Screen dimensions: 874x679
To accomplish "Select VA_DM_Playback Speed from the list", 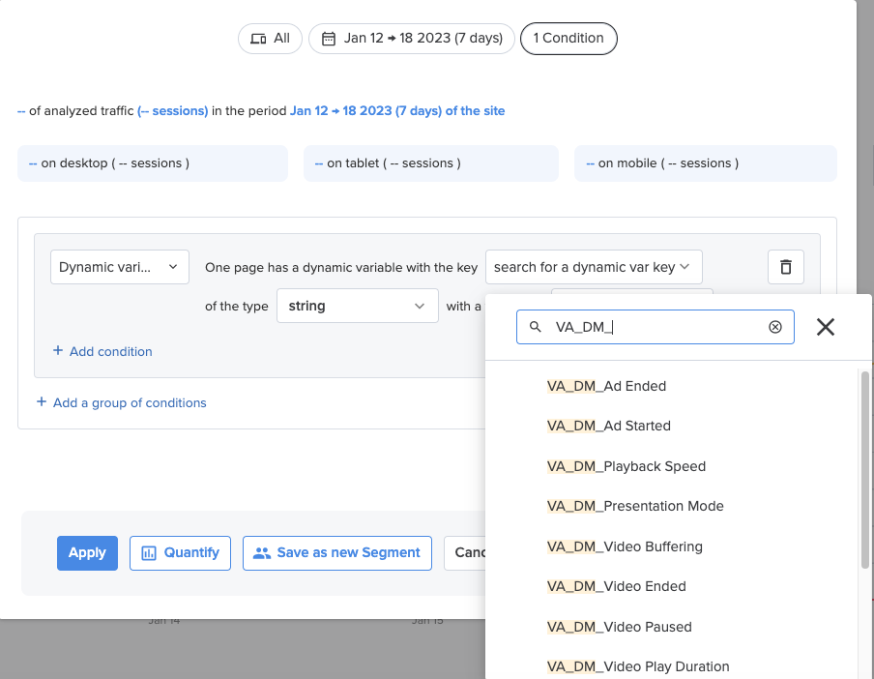I will point(626,465).
